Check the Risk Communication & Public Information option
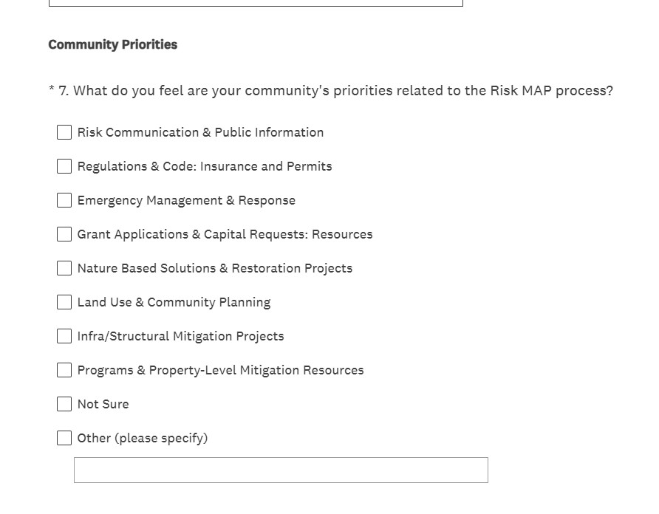The image size is (659, 514). (x=64, y=132)
